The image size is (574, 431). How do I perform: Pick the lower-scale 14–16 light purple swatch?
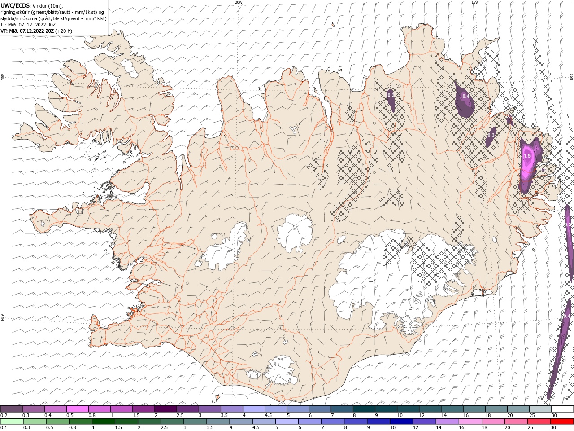coord(447,422)
